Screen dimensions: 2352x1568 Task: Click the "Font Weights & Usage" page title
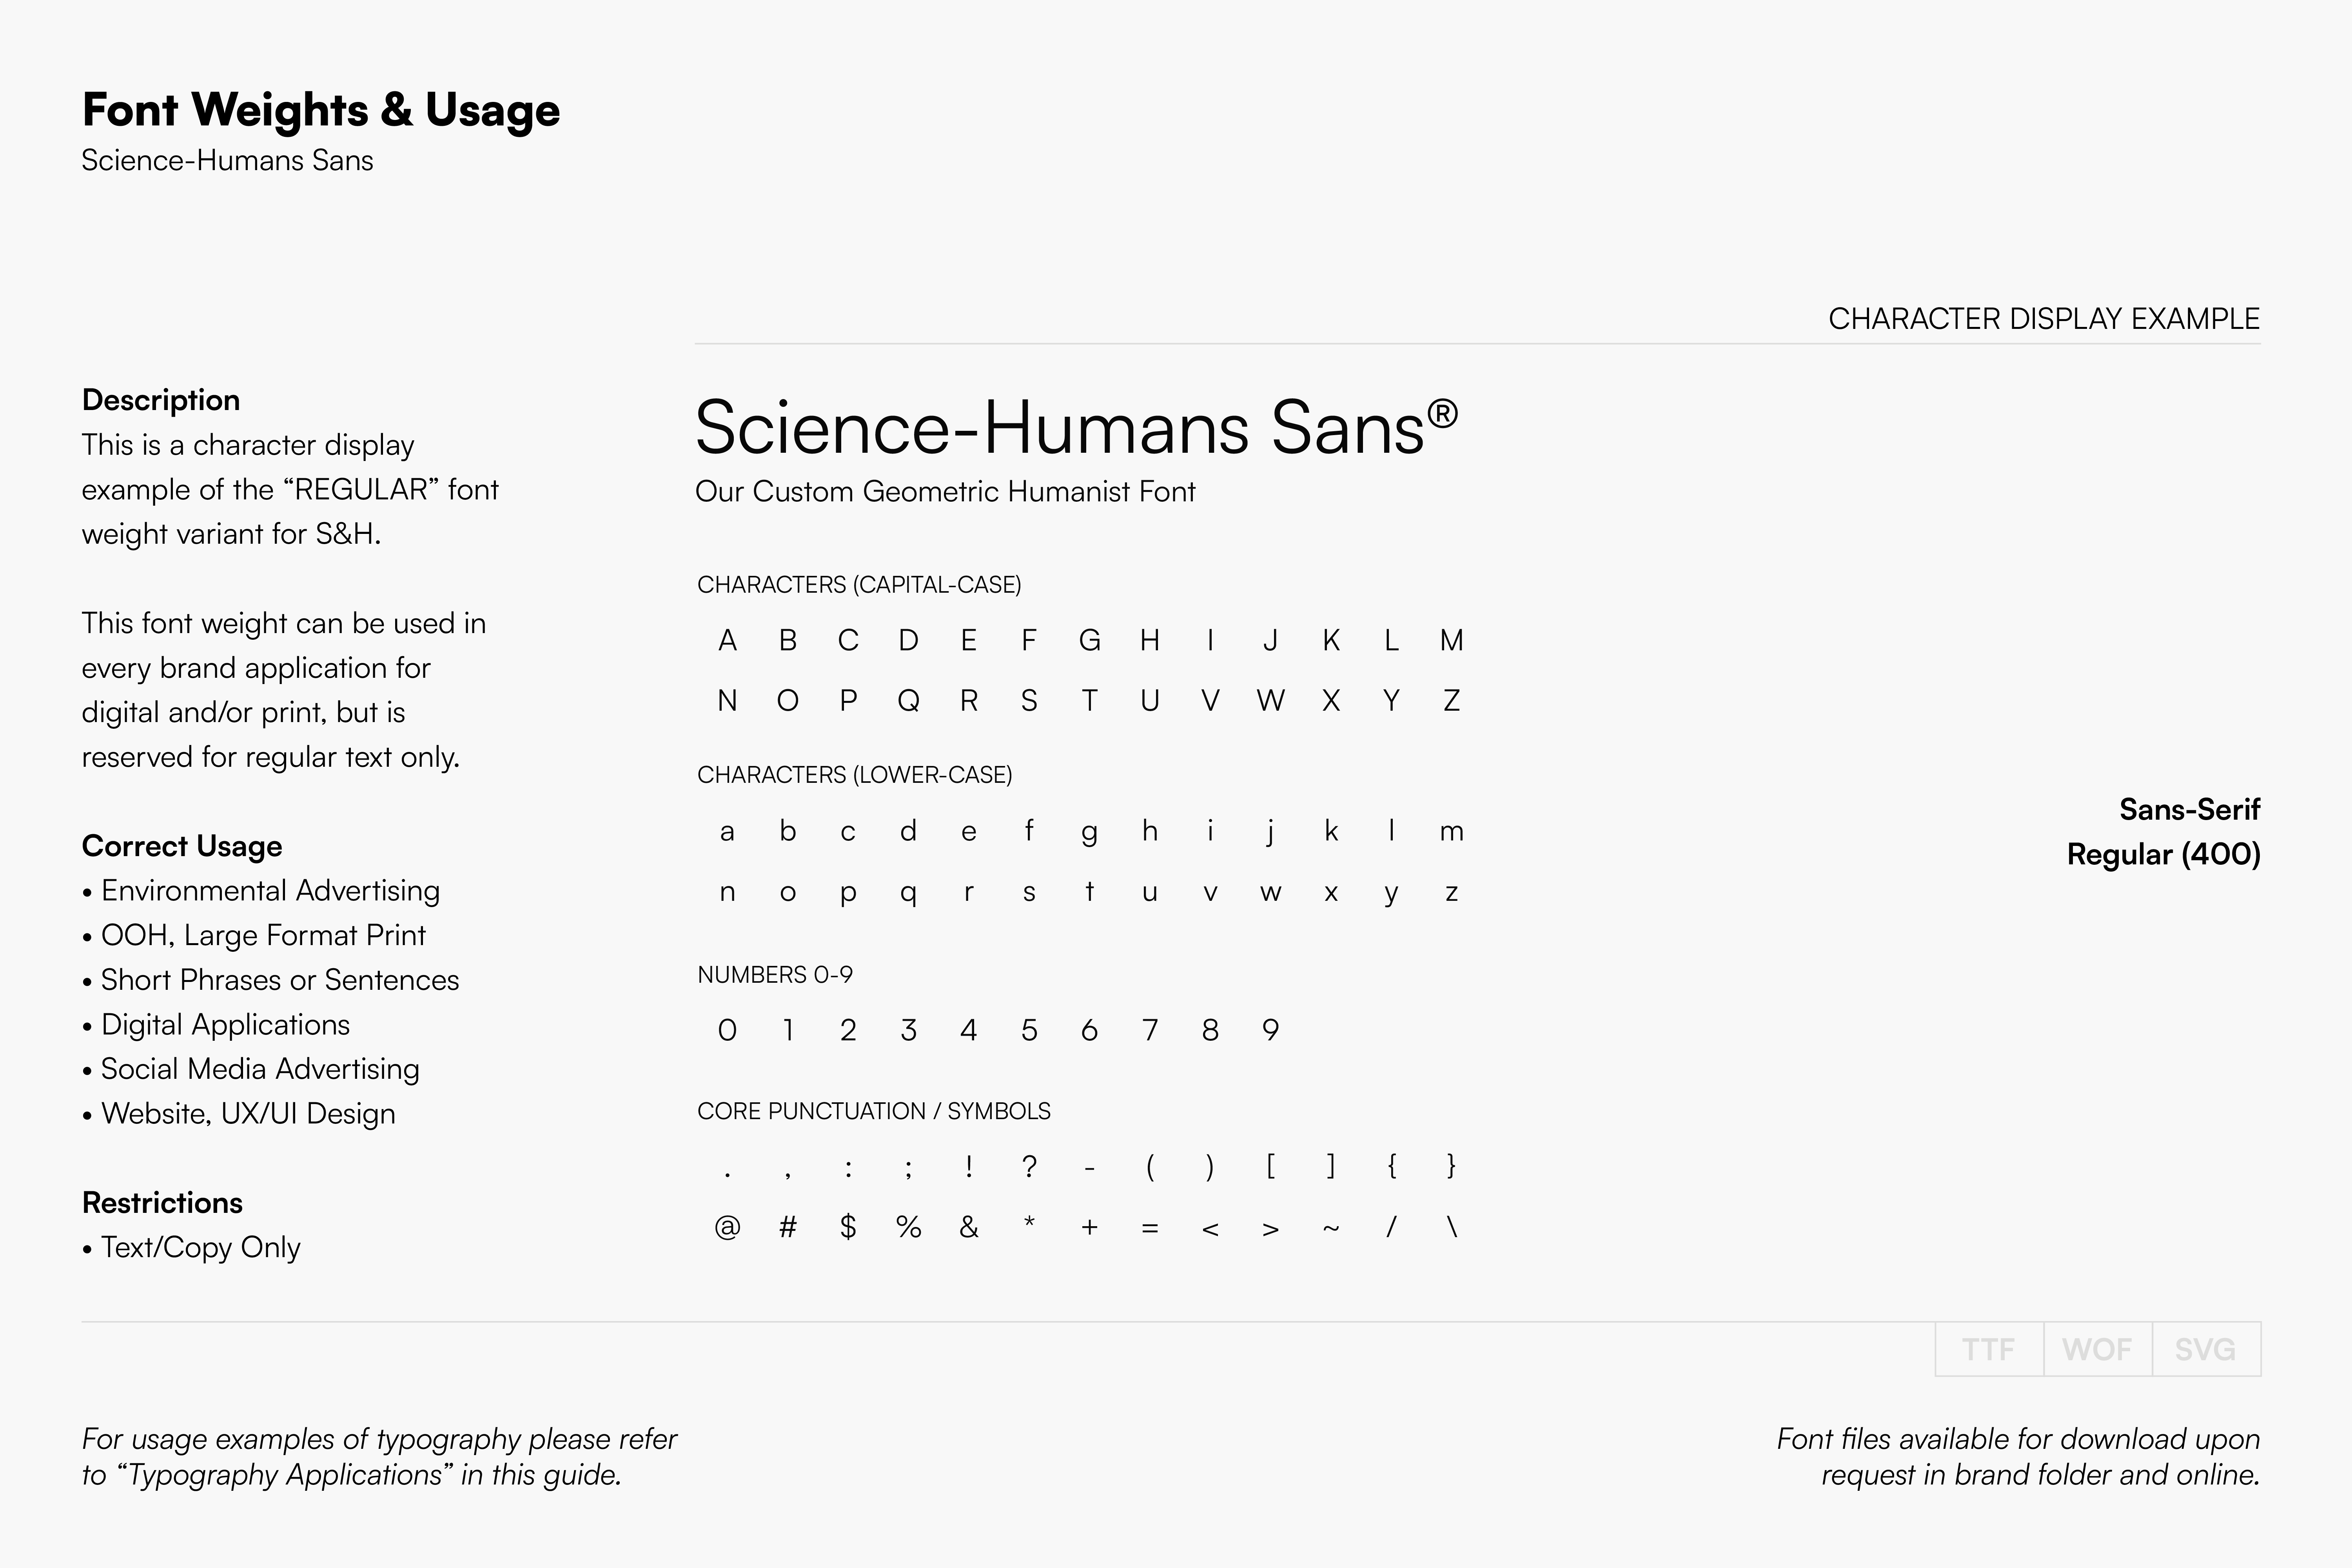pyautogui.click(x=321, y=110)
